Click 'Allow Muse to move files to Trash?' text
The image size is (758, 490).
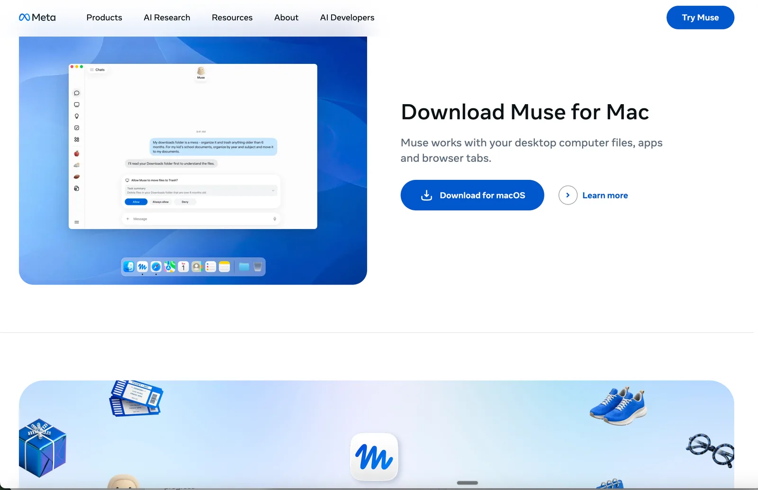click(x=154, y=180)
